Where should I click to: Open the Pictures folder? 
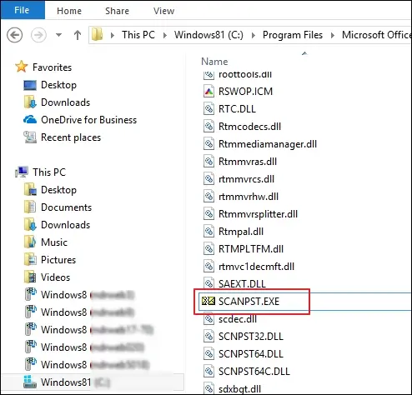pyautogui.click(x=58, y=260)
